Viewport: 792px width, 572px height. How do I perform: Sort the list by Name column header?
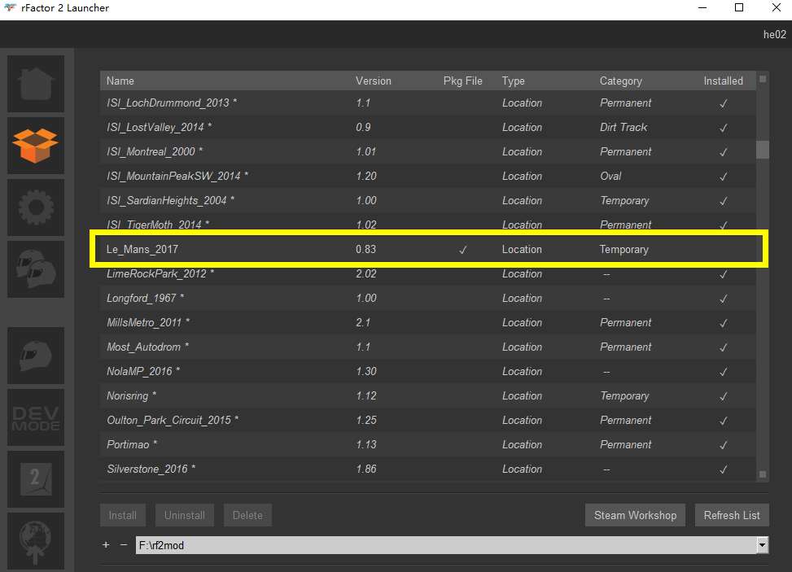coord(120,81)
